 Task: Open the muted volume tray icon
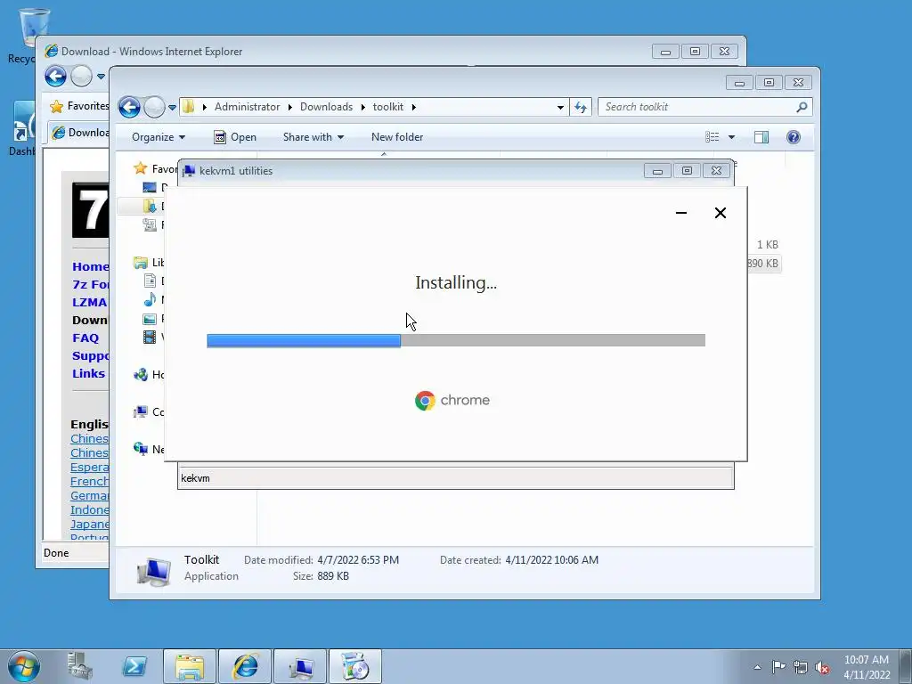tap(822, 667)
